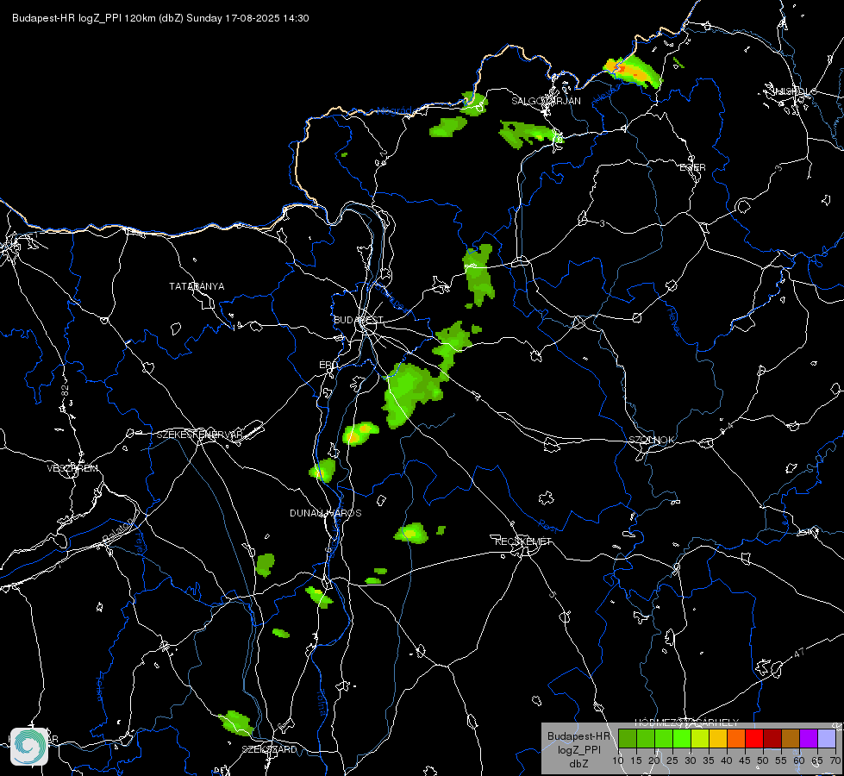The image size is (844, 776).
Task: Click the legend value 10
Action: [617, 761]
